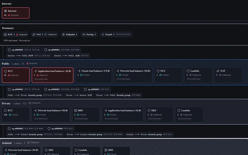Click the Peering infinity icon

[x=84, y=34]
